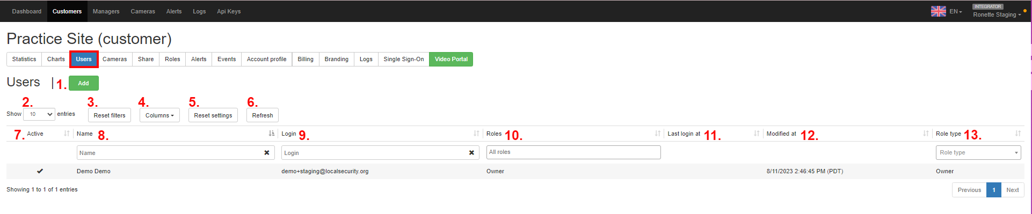The image size is (1032, 214).
Task: Click the green Add user button
Action: (84, 83)
